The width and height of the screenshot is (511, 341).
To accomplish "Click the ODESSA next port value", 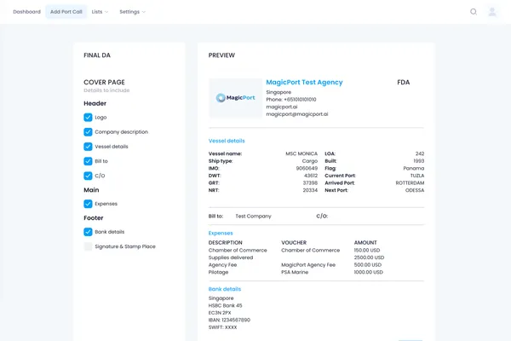I will (415, 190).
